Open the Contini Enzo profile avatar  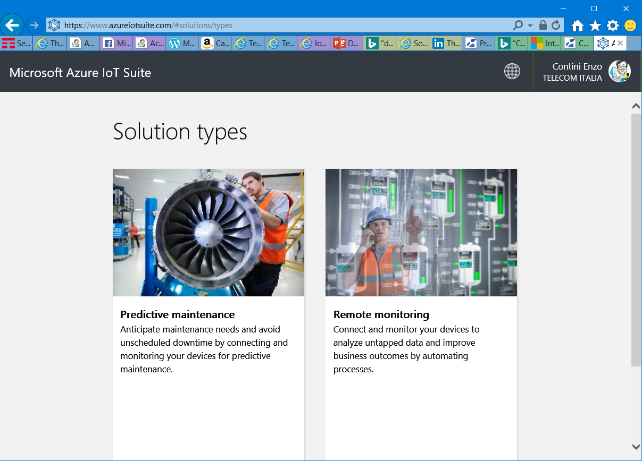tap(619, 71)
